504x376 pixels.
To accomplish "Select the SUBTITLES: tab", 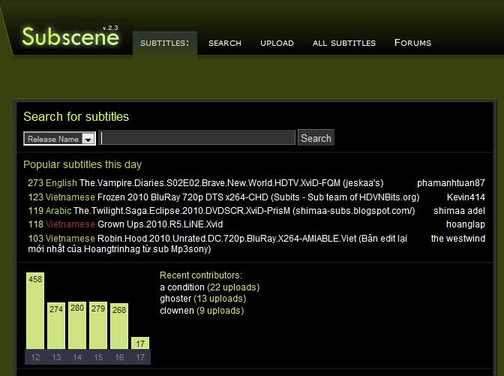I will click(165, 43).
